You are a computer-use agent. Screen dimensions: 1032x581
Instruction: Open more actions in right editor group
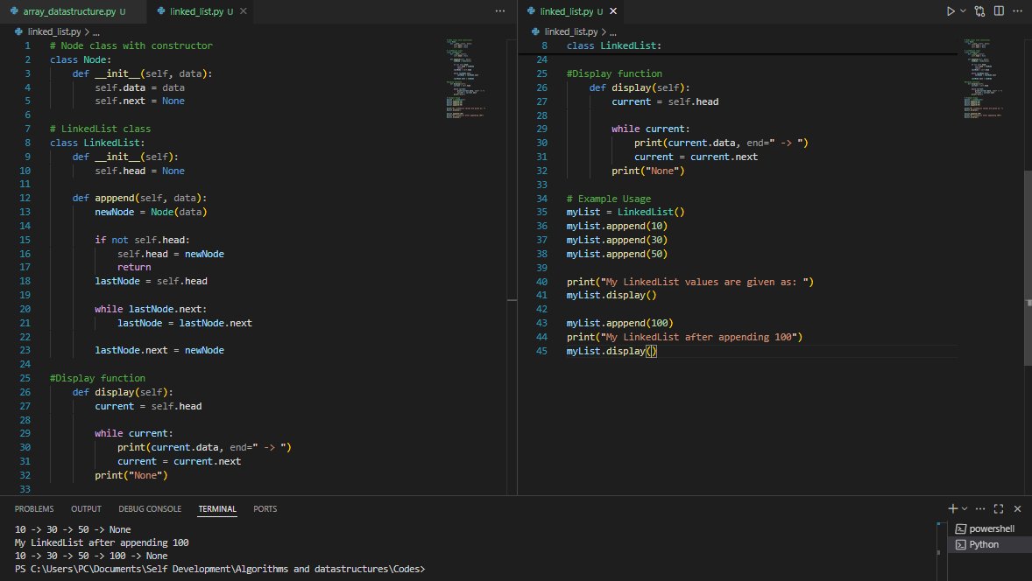(x=1017, y=11)
